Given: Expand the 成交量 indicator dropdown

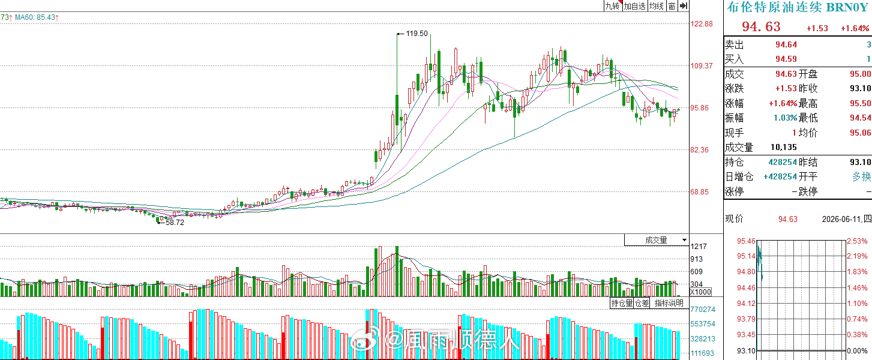Looking at the screenshot, I should click(x=657, y=240).
